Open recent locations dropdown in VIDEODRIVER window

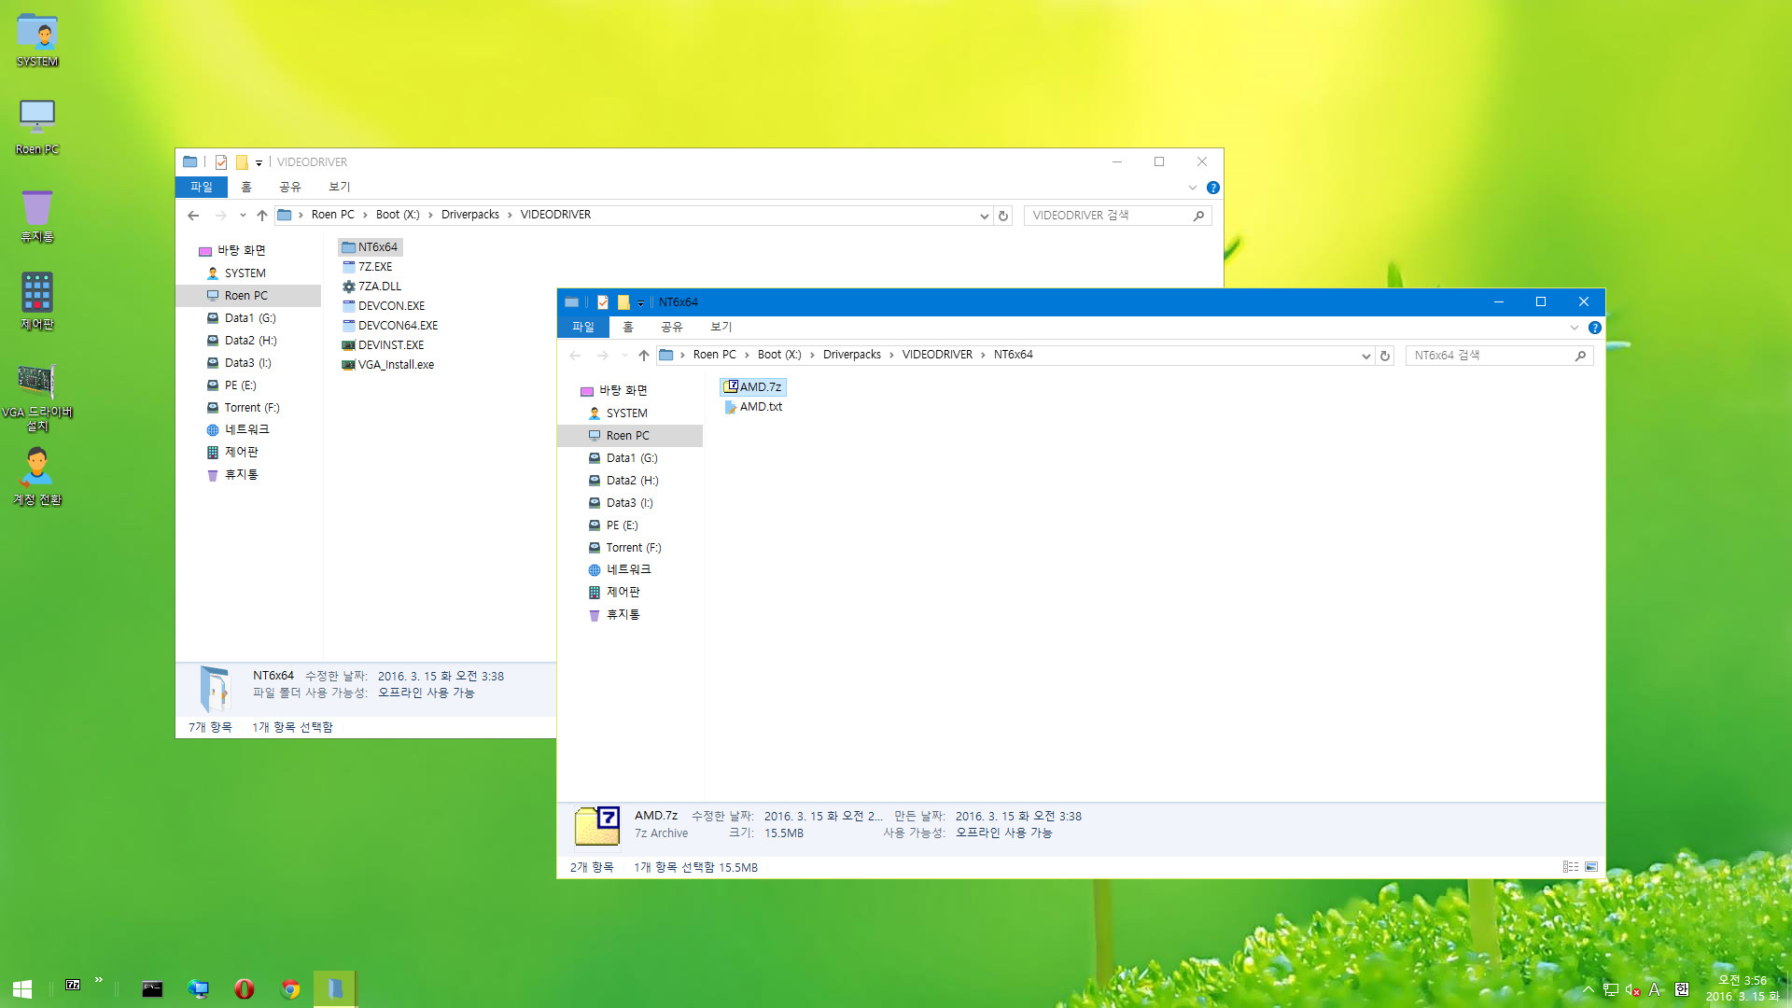coord(243,216)
